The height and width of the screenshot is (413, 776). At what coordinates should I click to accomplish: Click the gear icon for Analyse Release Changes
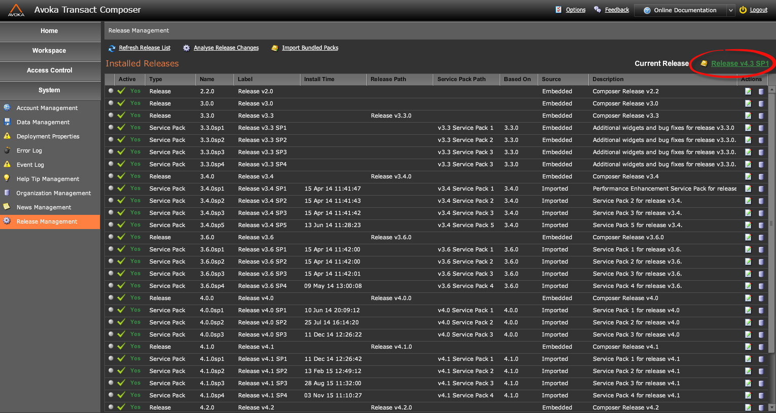tap(187, 48)
